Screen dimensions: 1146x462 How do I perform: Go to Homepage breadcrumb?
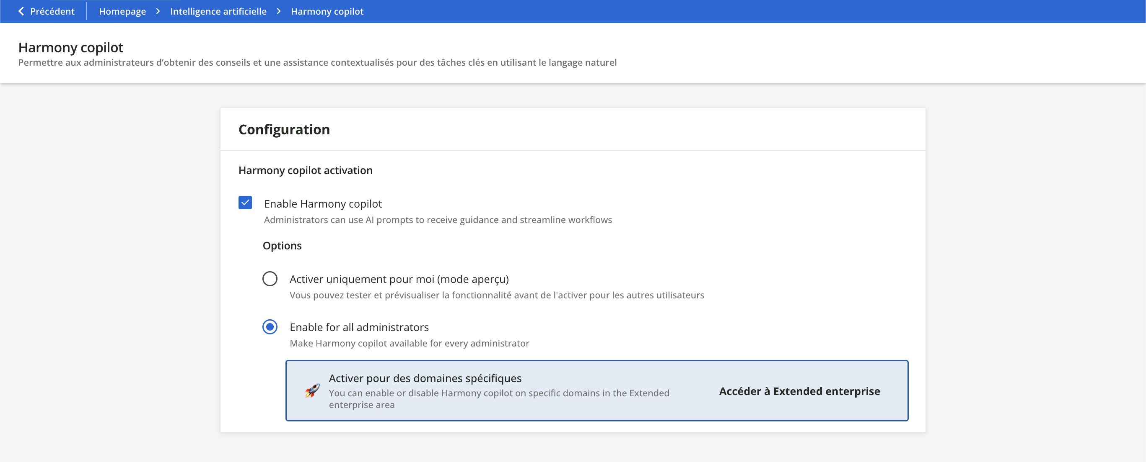pos(122,11)
